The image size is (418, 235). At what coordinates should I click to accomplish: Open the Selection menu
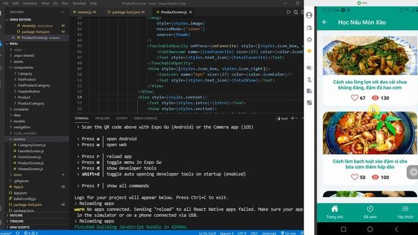pyautogui.click(x=30, y=3)
